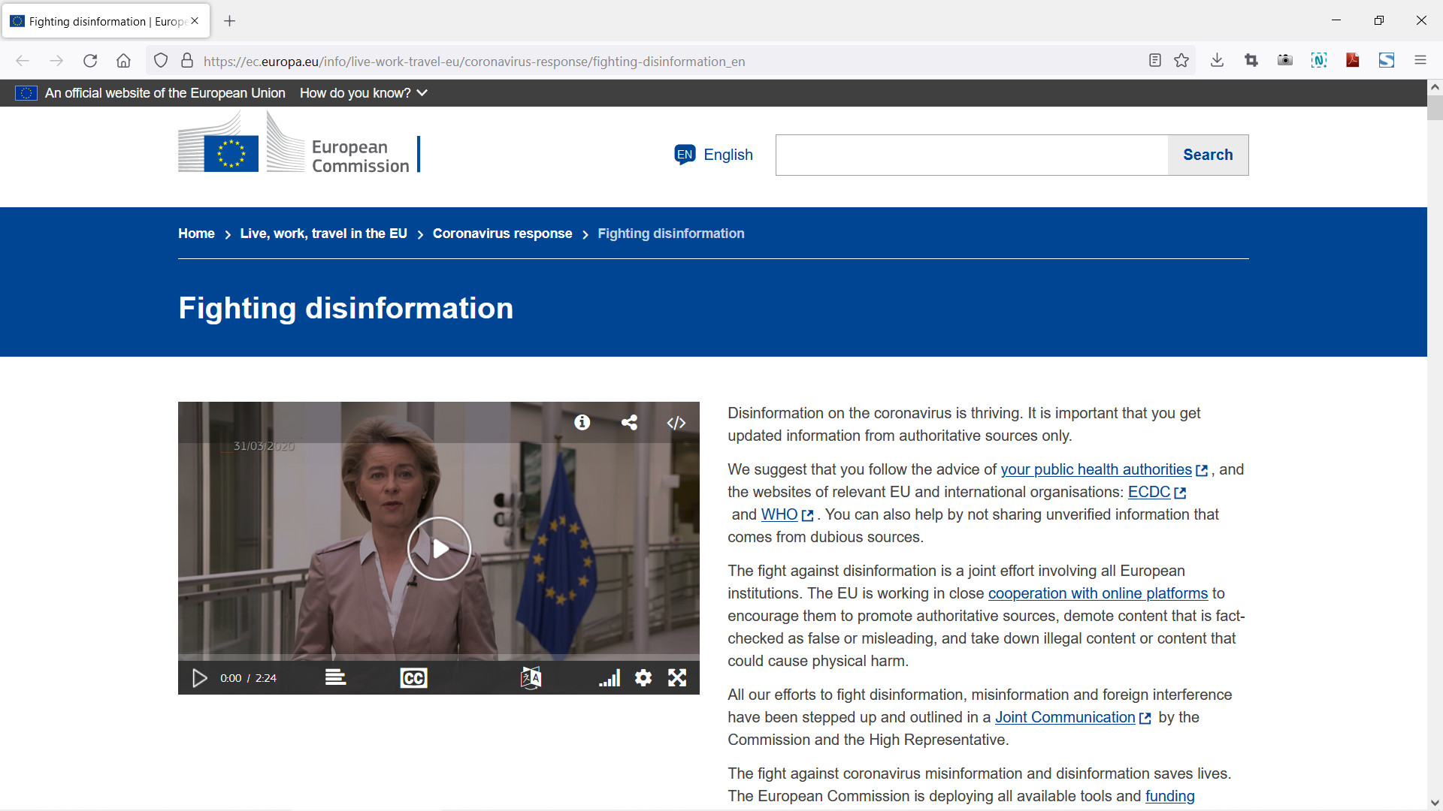Click the video share icon
Viewport: 1443px width, 811px height.
pyautogui.click(x=629, y=423)
